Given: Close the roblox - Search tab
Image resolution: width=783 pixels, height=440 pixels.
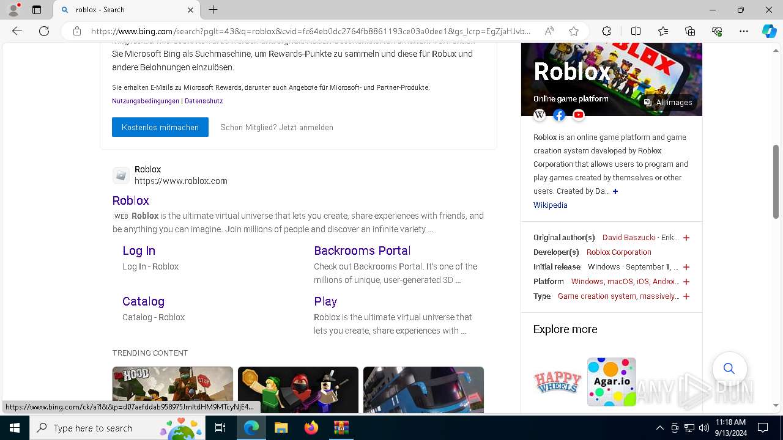Looking at the screenshot, I should tap(190, 10).
